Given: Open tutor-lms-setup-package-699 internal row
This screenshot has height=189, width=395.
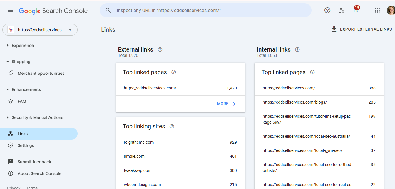Looking at the screenshot, I should (319, 119).
